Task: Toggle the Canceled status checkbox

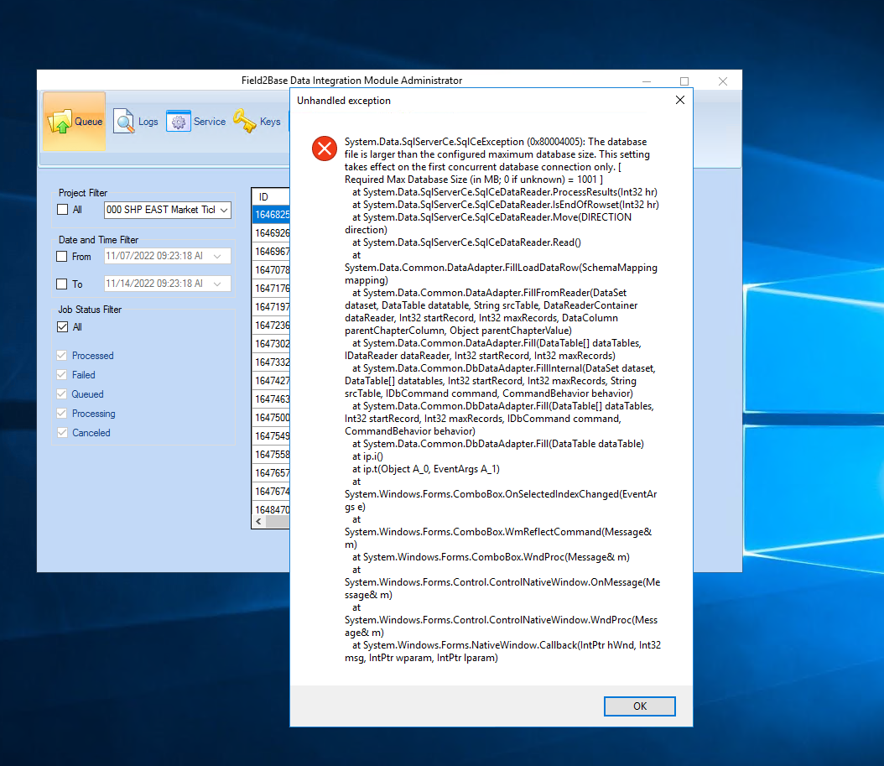Action: (x=62, y=433)
